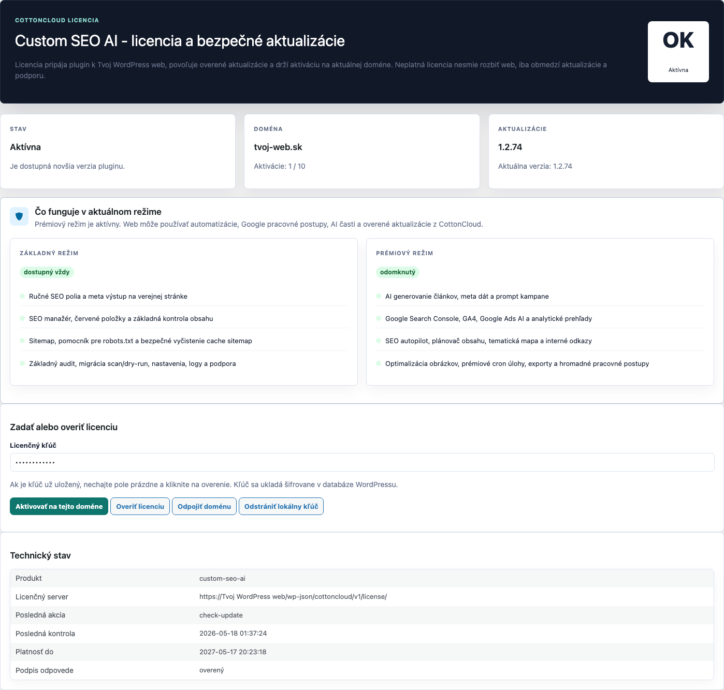
Task: Click the OK status badge
Action: [x=678, y=52]
